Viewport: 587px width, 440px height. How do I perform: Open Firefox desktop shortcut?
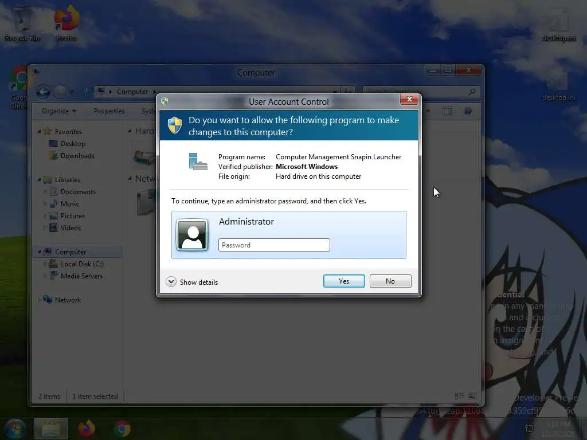pyautogui.click(x=66, y=22)
